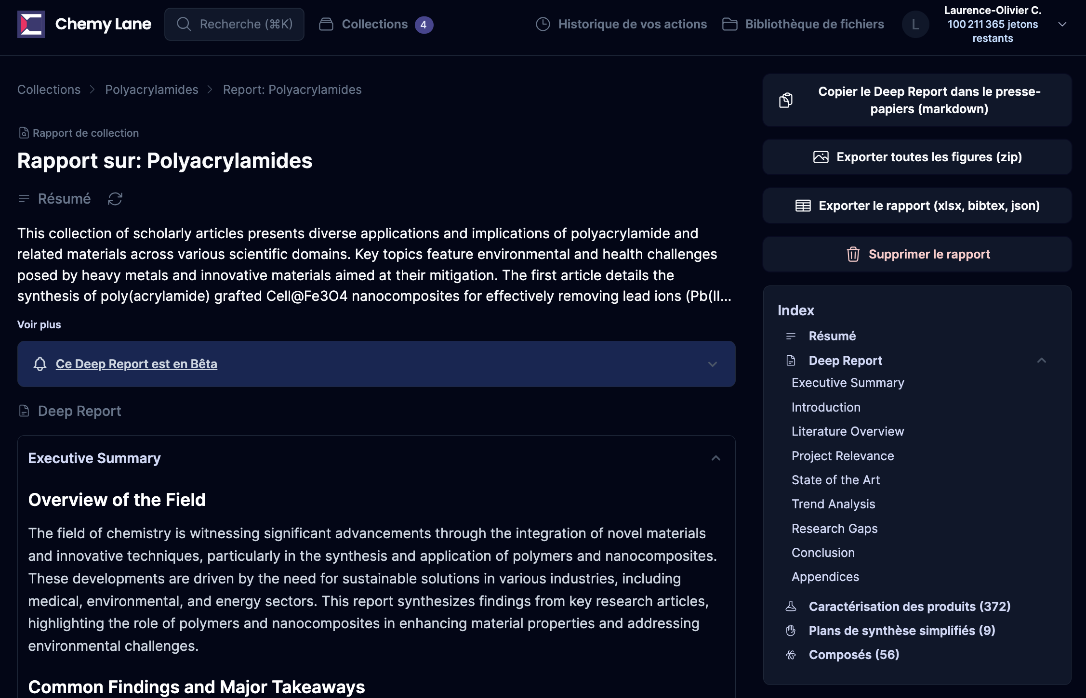The image size is (1086, 698).
Task: Click the Polyacrylamides breadcrumb link
Action: [x=151, y=90]
